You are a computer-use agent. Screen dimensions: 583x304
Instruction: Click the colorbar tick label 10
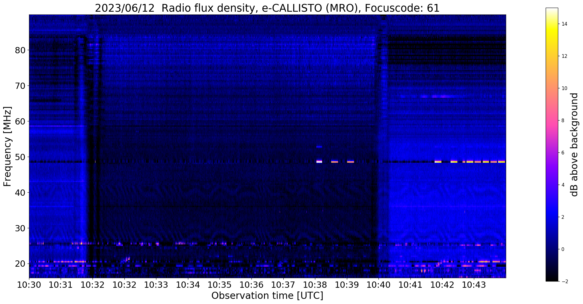pyautogui.click(x=564, y=88)
